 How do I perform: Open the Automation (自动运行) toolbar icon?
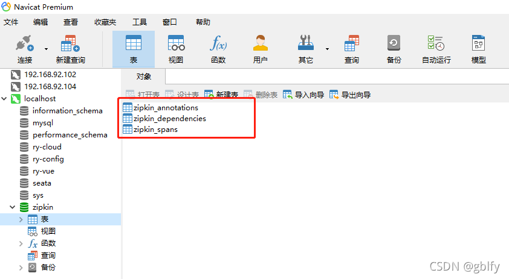click(x=436, y=43)
